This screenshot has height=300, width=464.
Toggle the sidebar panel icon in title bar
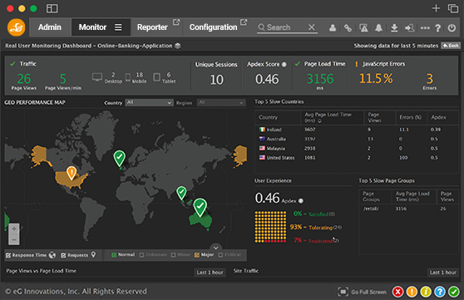[x=52, y=8]
